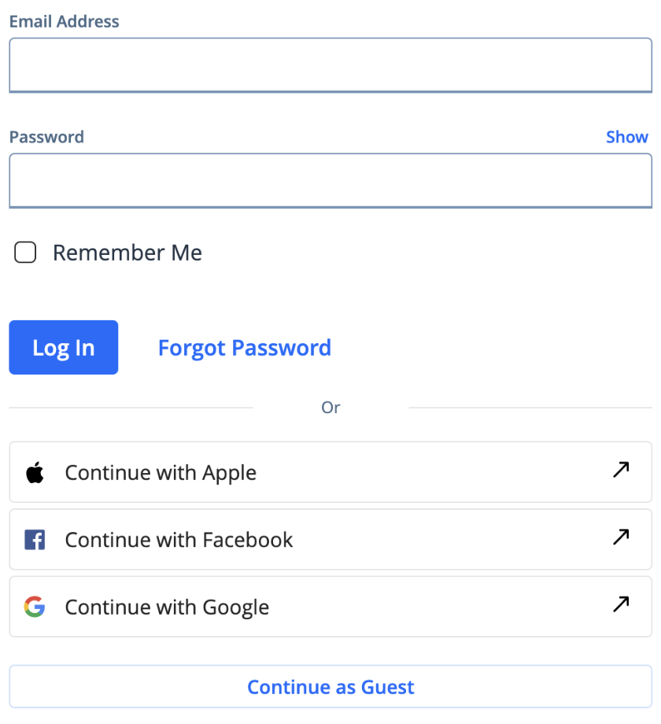The width and height of the screenshot is (661, 724).
Task: Click the Google logo icon
Action: point(35,608)
